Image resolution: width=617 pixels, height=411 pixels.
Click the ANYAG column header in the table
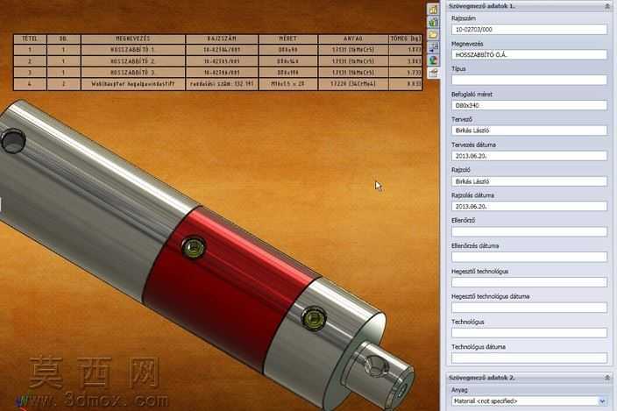353,39
